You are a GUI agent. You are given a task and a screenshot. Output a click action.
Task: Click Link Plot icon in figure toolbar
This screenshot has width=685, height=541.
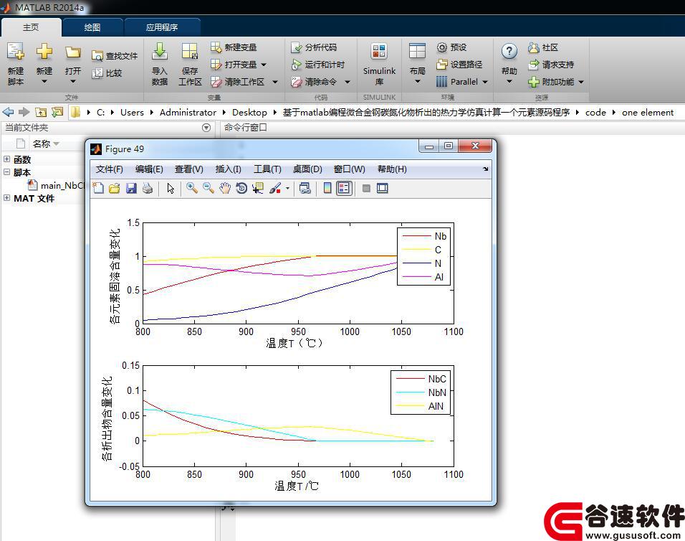pyautogui.click(x=305, y=189)
